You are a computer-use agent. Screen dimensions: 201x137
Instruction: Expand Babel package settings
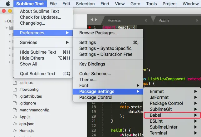(x=172, y=115)
